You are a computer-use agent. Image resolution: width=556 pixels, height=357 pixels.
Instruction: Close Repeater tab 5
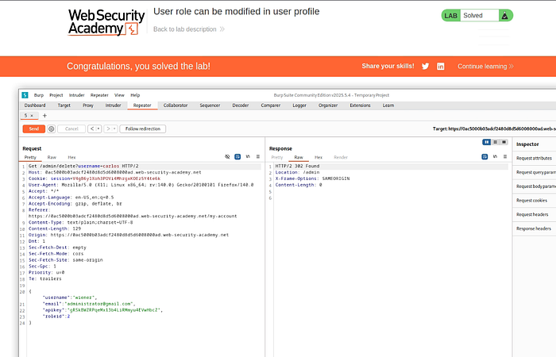[32, 116]
